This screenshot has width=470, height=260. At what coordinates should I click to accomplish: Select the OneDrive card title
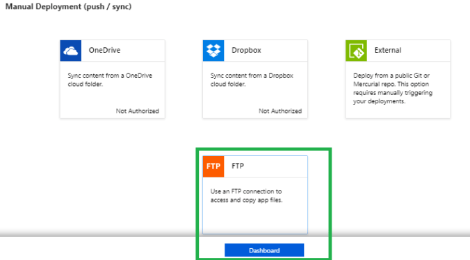(x=104, y=50)
